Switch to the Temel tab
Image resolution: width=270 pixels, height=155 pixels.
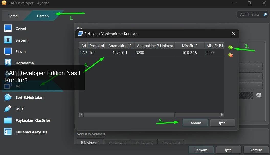14,16
